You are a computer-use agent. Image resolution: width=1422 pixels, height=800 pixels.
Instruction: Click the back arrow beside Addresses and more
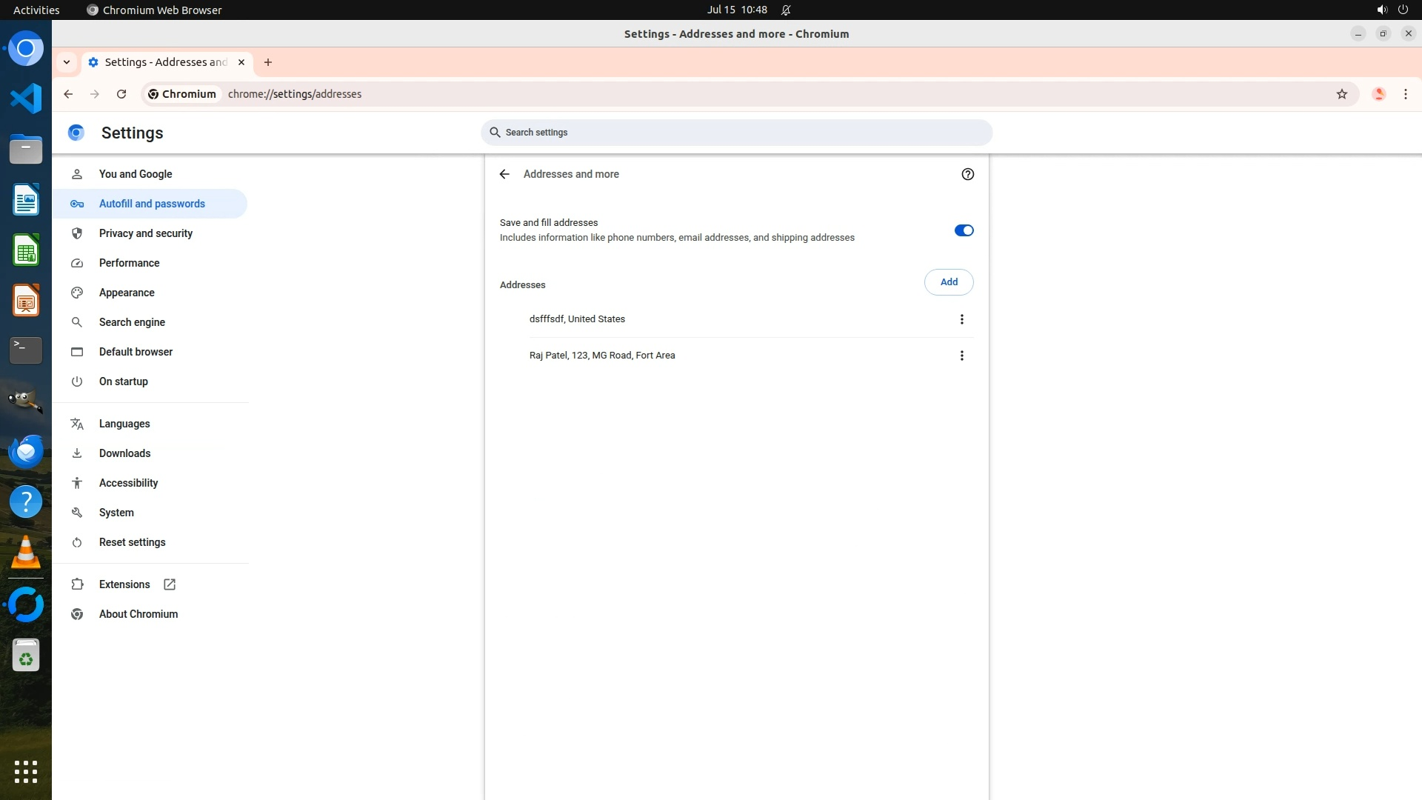pyautogui.click(x=504, y=174)
